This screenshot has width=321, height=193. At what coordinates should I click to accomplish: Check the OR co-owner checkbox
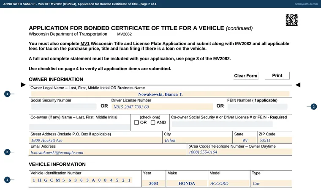click(136, 122)
